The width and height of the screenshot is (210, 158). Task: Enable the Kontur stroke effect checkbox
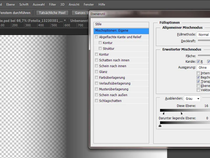coord(96,54)
